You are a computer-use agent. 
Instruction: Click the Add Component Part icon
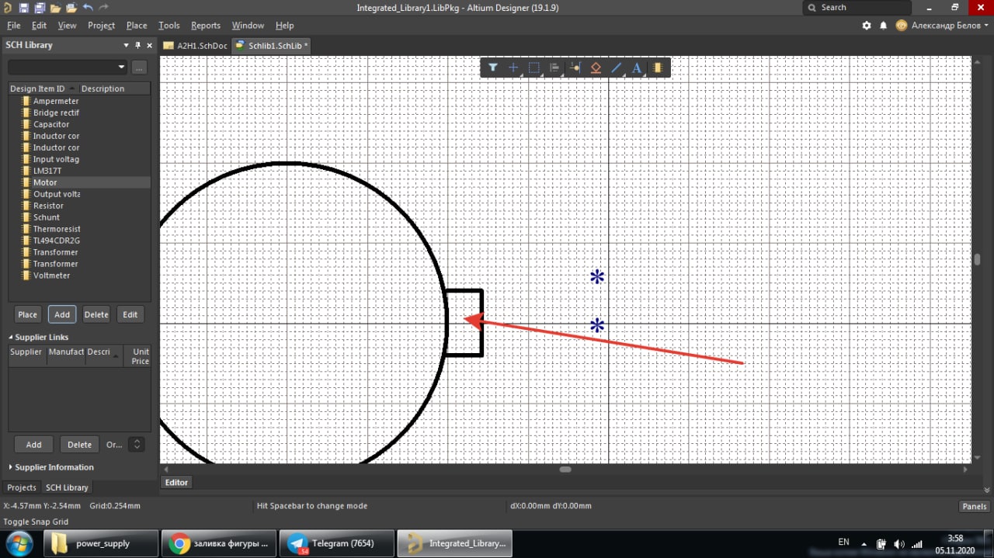[x=658, y=68]
